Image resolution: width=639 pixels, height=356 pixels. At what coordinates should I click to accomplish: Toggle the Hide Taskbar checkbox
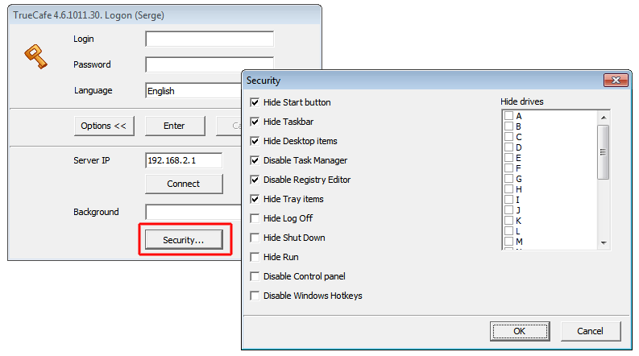point(255,122)
